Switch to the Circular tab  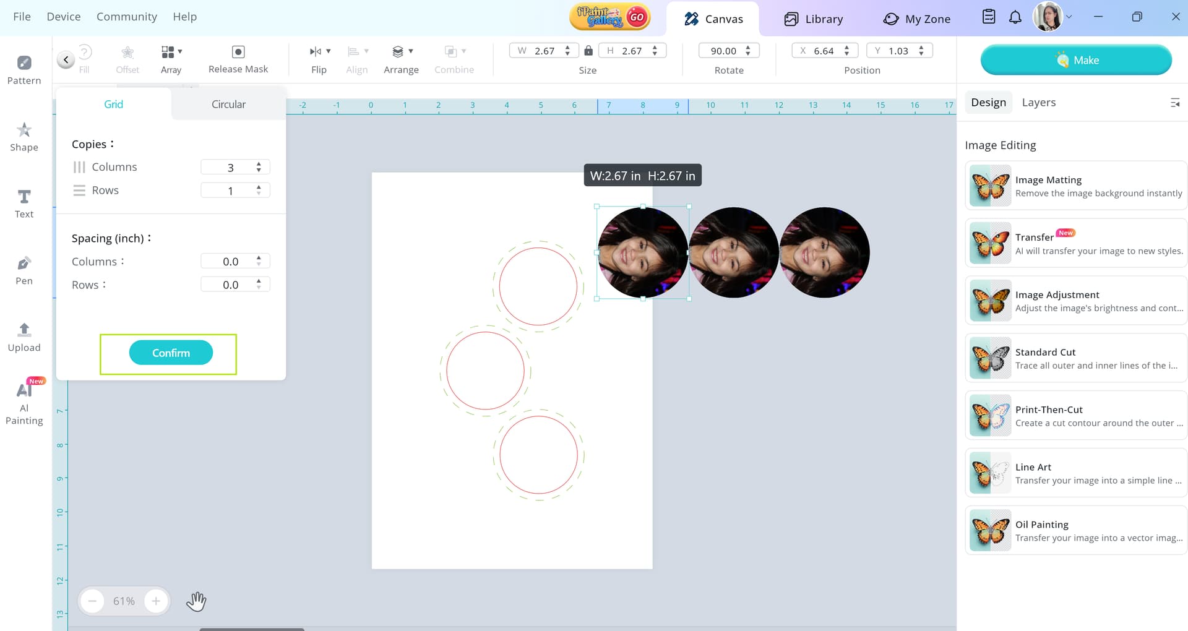click(228, 104)
